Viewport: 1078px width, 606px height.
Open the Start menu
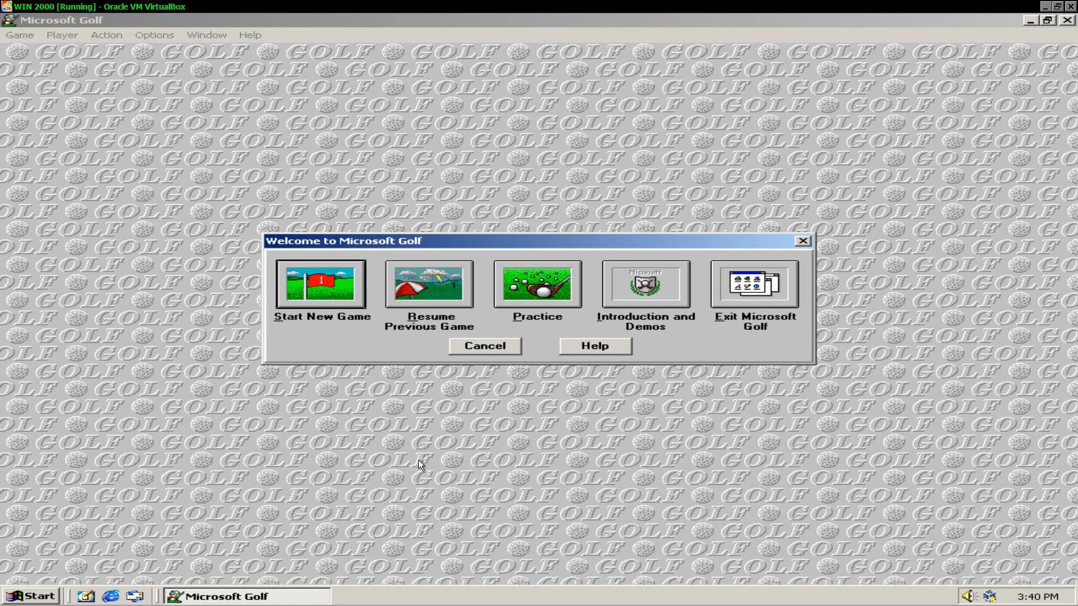(31, 596)
